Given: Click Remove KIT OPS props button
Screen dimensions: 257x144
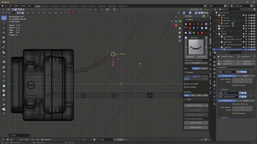Looking at the screenshot, I should [195, 106].
